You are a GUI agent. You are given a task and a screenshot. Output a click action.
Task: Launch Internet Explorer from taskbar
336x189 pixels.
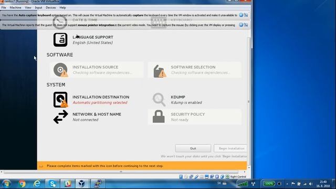point(37,184)
